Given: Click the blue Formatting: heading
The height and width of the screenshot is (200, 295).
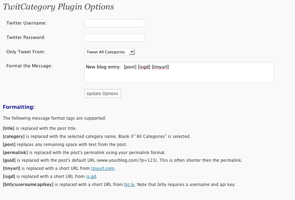Looking at the screenshot, I should pos(19,107).
